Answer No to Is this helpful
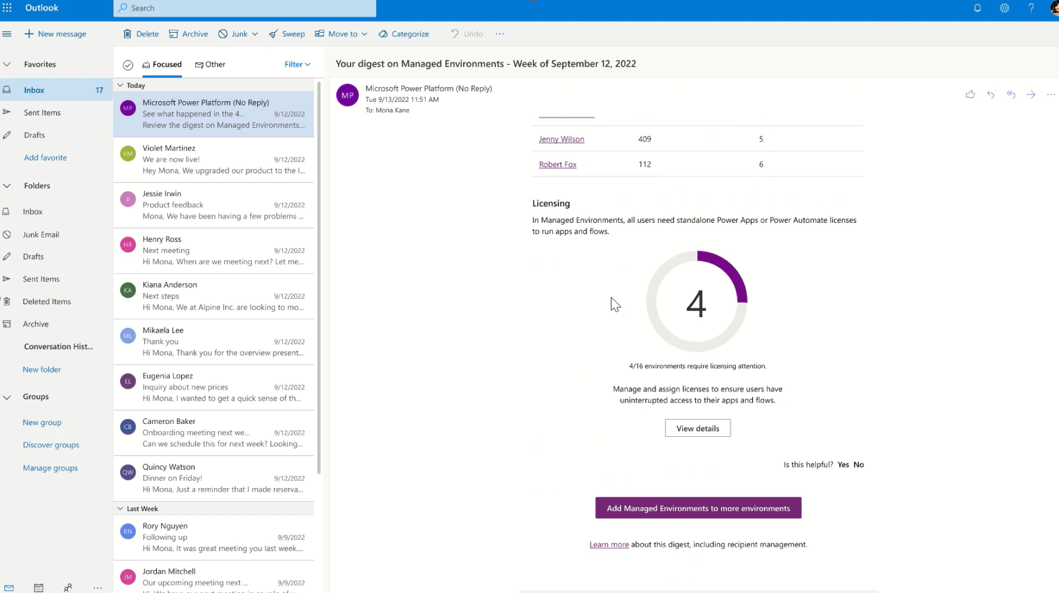The image size is (1059, 593). 859,465
